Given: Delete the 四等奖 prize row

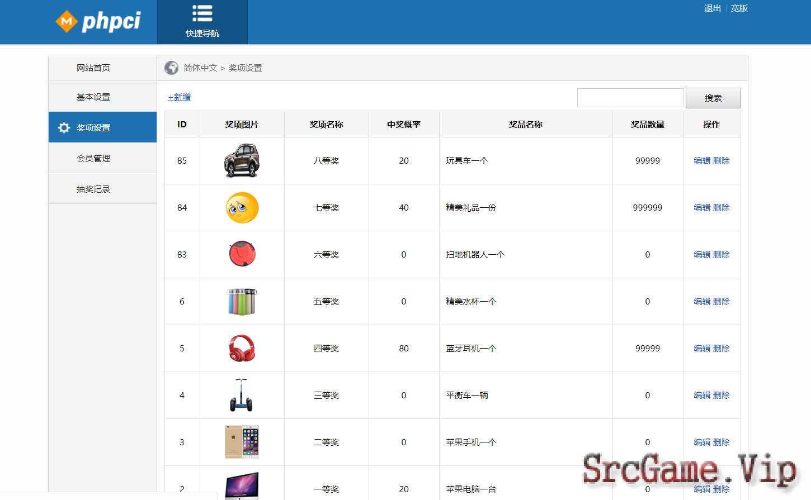Looking at the screenshot, I should (x=722, y=349).
